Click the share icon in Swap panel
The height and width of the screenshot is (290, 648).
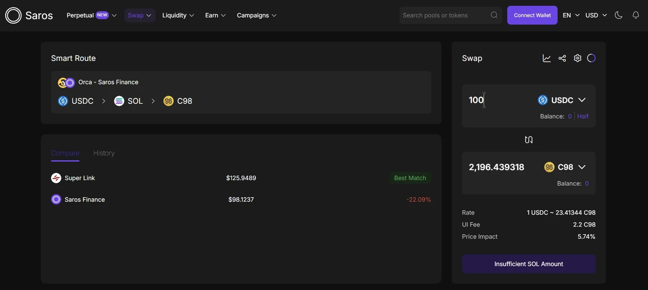click(x=562, y=58)
